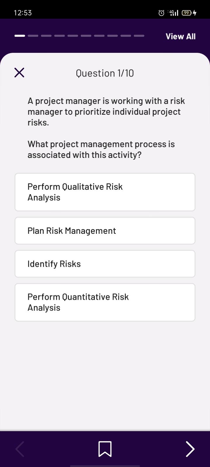210x467 pixels.
Task: Bookmark this question
Action: [x=105, y=449]
